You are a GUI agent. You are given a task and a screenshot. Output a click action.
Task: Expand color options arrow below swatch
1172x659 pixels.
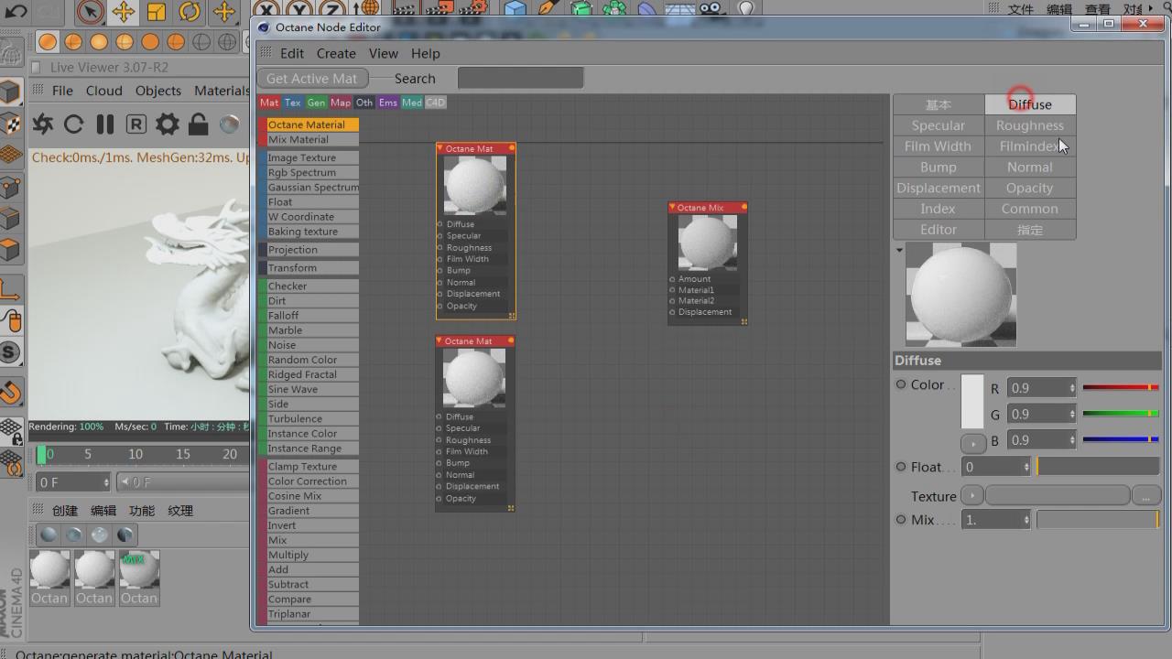(972, 443)
